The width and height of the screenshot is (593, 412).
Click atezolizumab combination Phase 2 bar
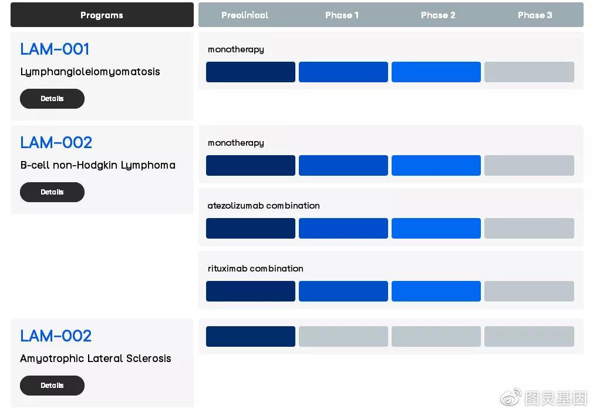pyautogui.click(x=436, y=228)
